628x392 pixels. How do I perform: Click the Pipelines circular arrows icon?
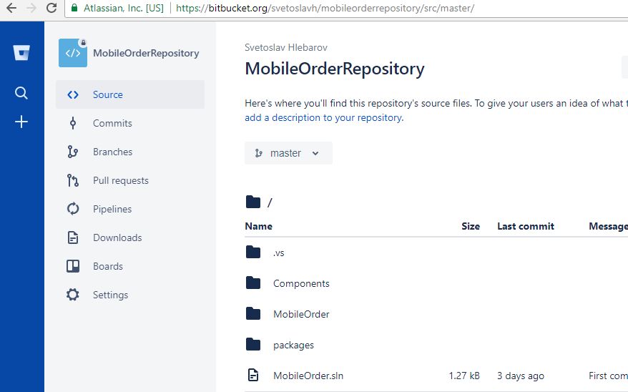coord(73,209)
